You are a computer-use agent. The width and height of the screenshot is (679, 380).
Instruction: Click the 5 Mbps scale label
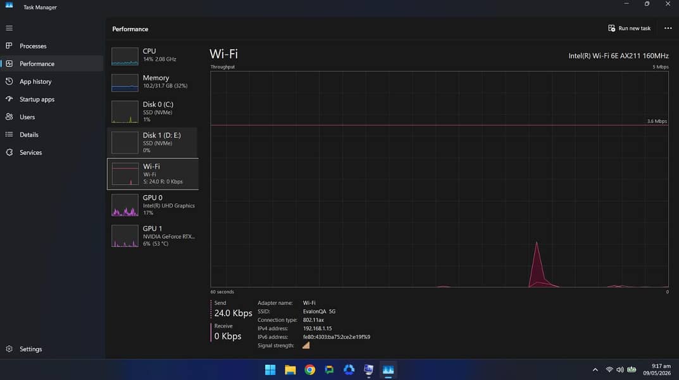tap(661, 66)
